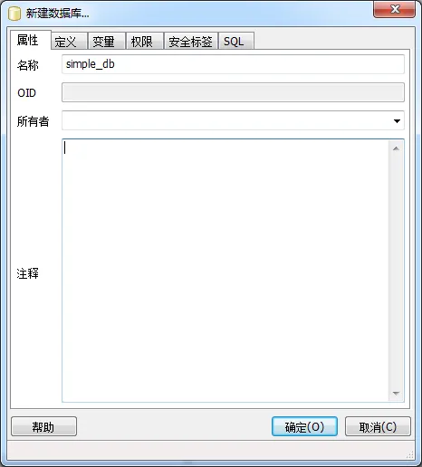Click the database icon in title bar
422x467 pixels.
pos(14,14)
